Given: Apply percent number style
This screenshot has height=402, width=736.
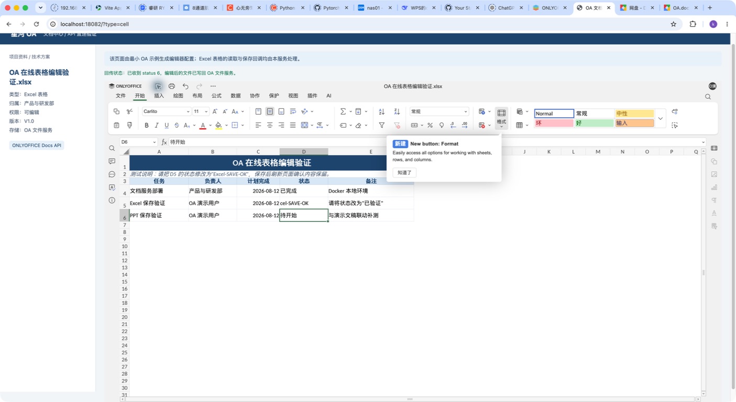Looking at the screenshot, I should coord(430,125).
